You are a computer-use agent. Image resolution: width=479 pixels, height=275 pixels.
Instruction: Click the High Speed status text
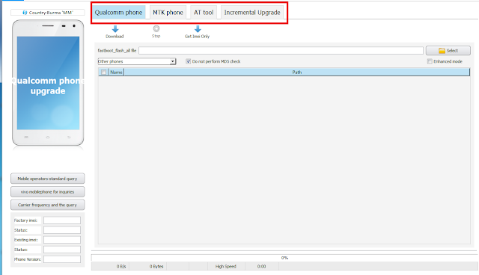pos(226,267)
